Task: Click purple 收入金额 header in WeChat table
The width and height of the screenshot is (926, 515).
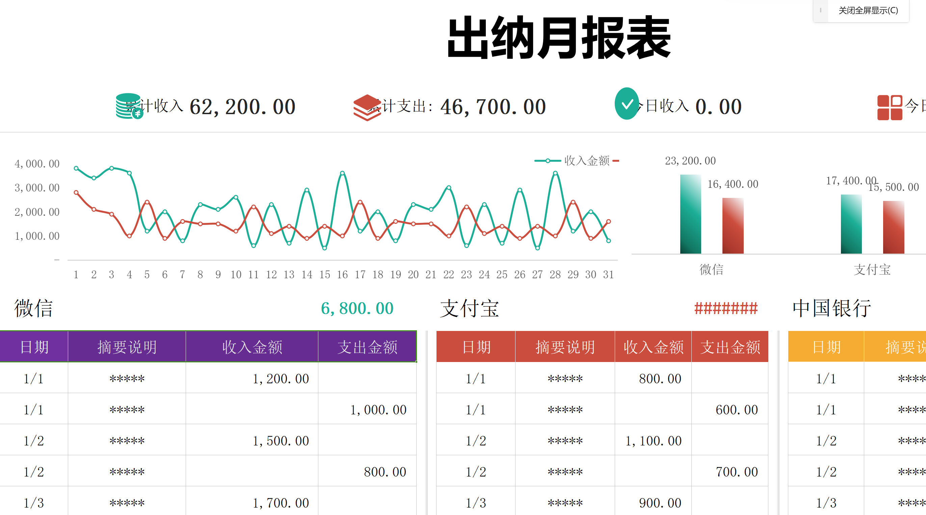Action: click(252, 347)
